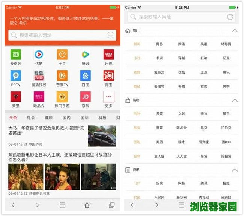244x216 pixels.
Task: Tap the Youku (优酷) icon
Action: [x=39, y=55]
